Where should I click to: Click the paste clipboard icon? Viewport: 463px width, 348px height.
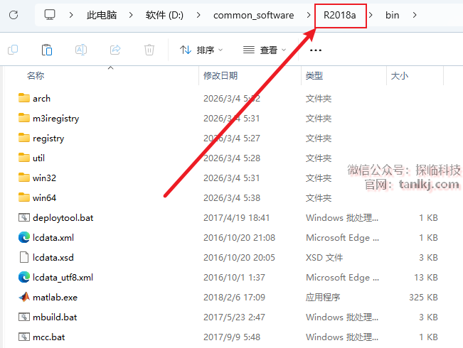47,50
